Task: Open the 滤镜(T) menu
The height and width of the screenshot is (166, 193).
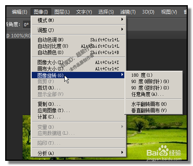Action: pyautogui.click(x=128, y=12)
